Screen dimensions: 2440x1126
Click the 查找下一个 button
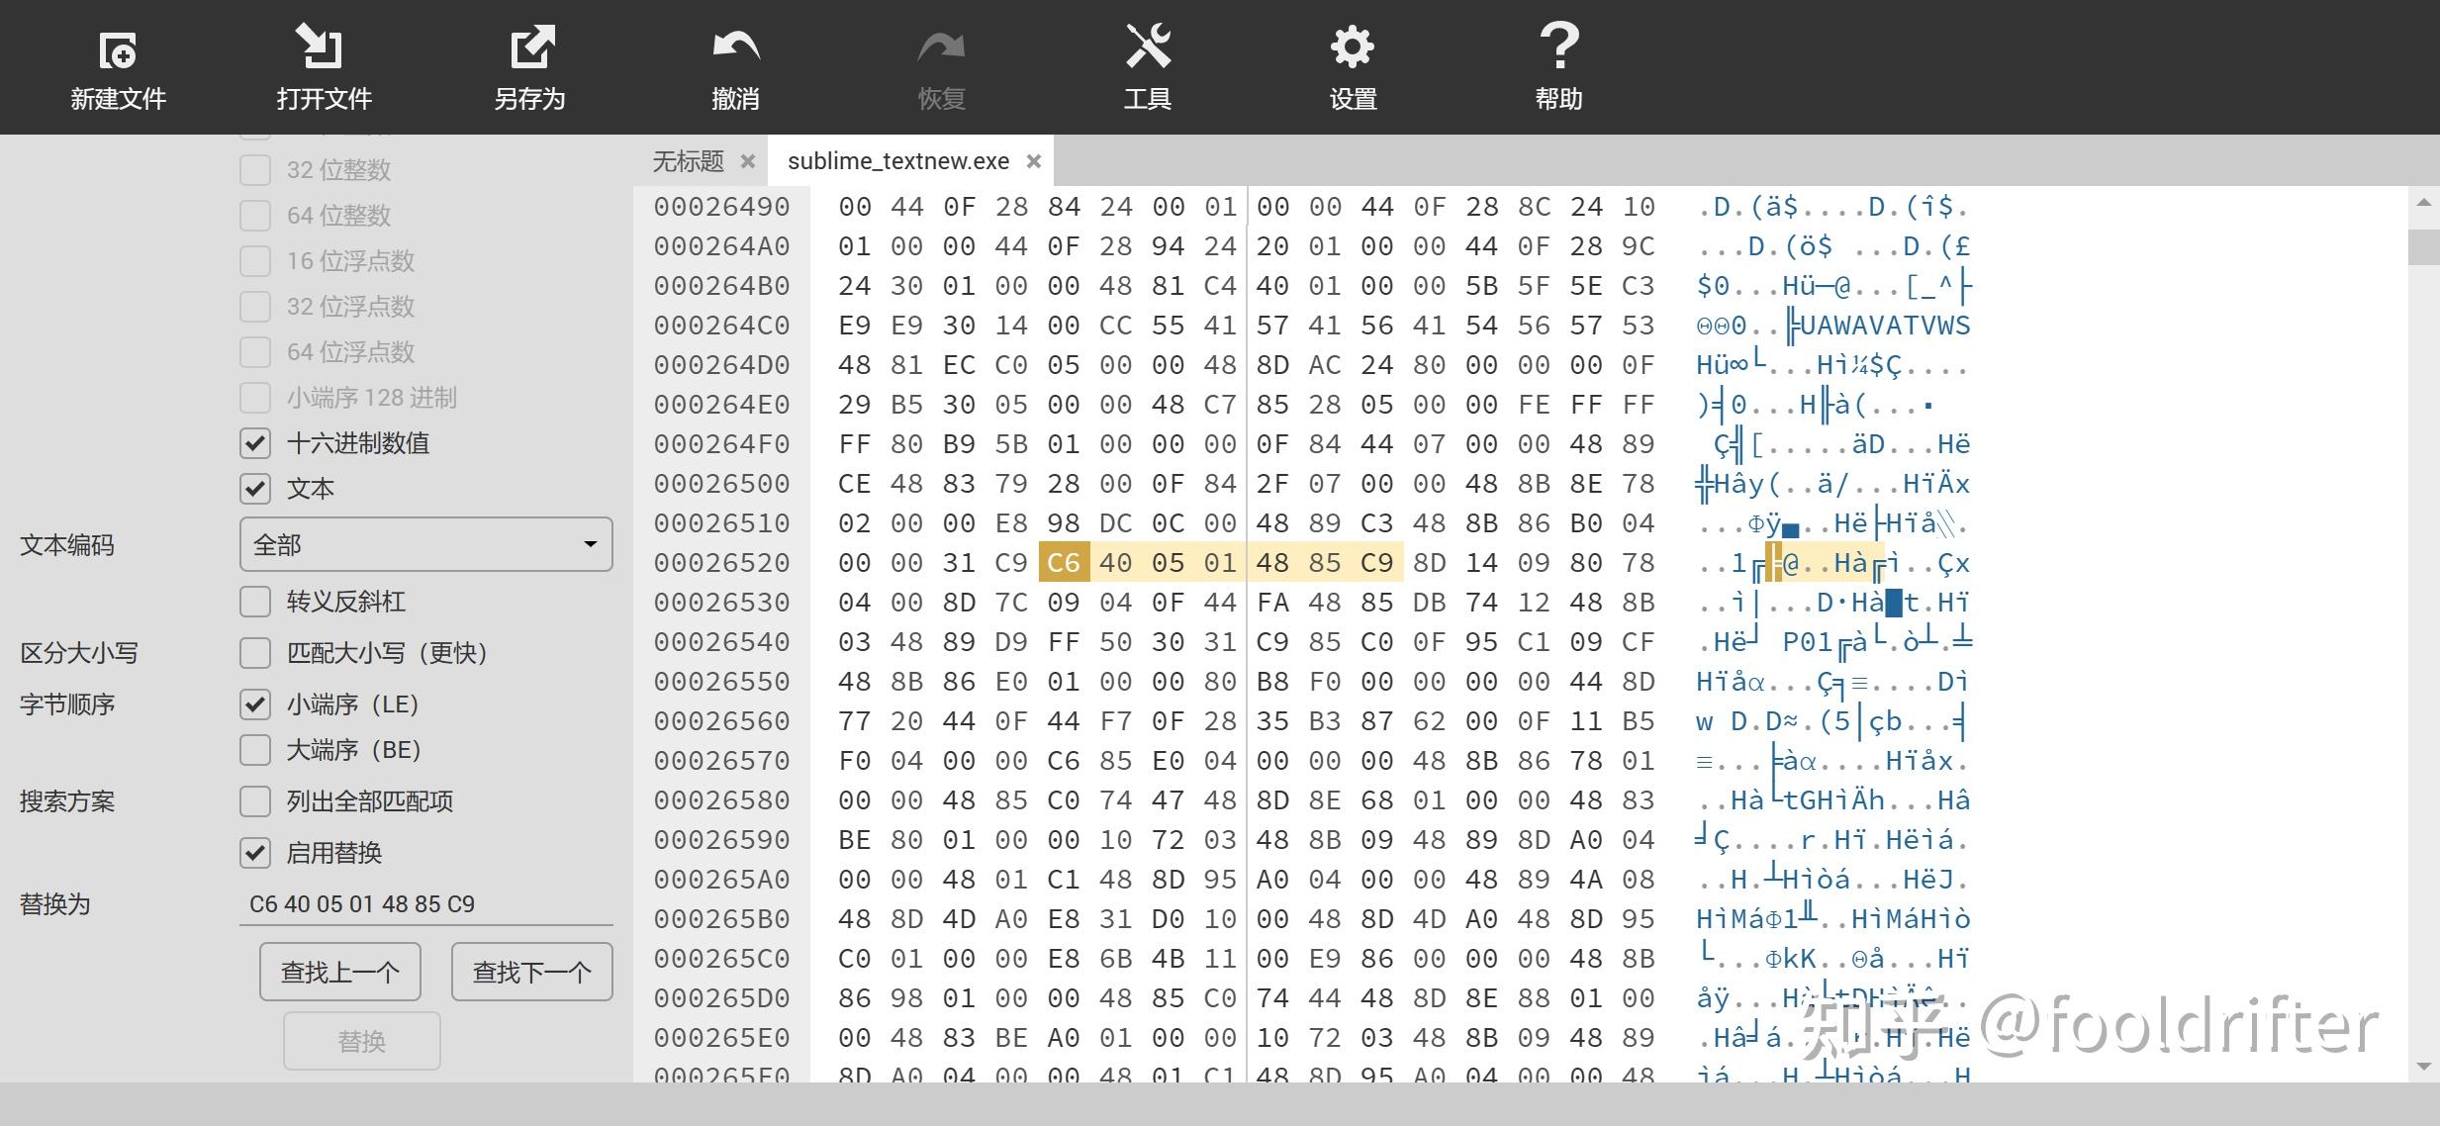point(531,972)
